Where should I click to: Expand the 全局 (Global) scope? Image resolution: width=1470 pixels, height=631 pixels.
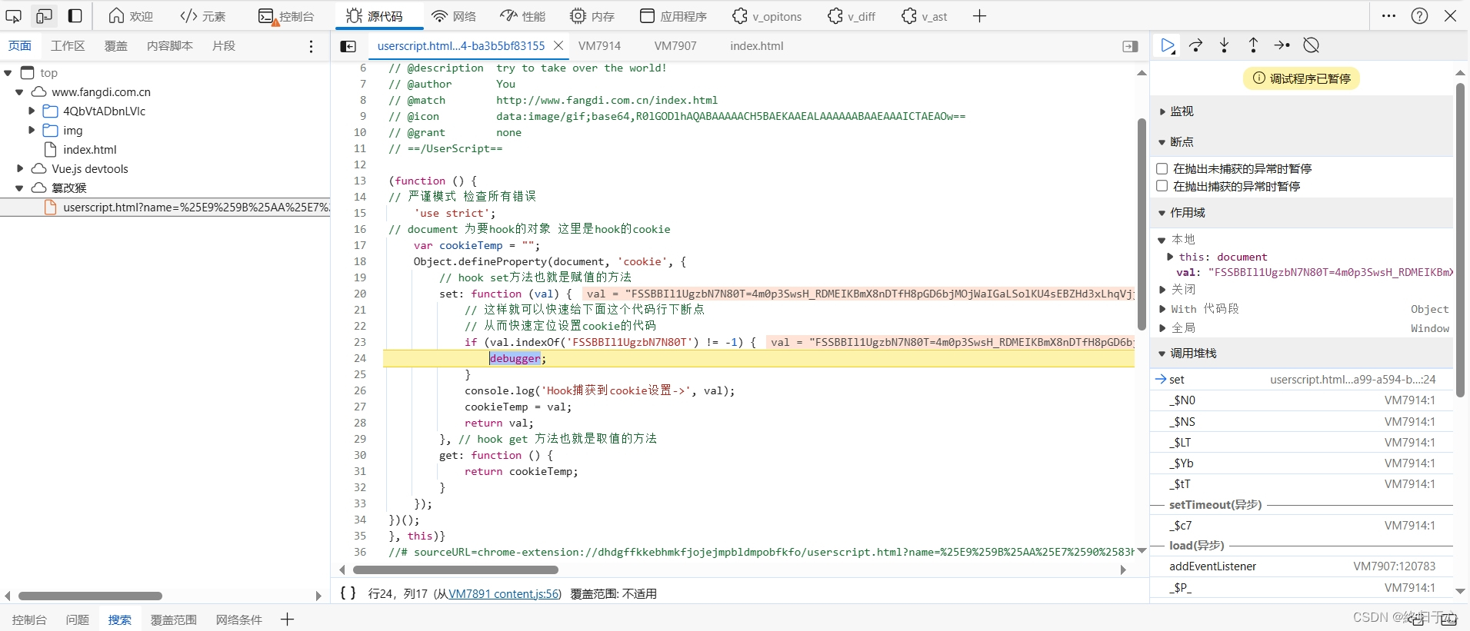(1162, 328)
